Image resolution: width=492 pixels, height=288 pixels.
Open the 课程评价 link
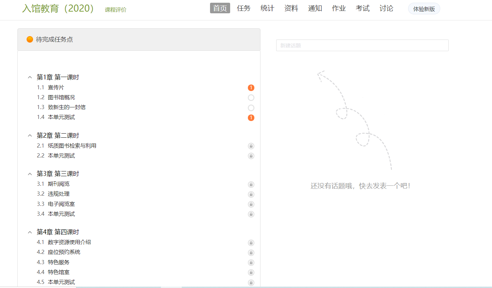point(116,10)
